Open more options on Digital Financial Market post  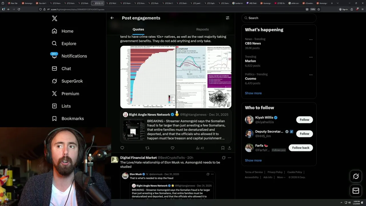(229, 158)
